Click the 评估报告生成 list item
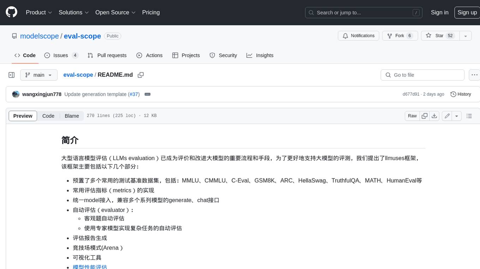480x269 pixels. pos(90,238)
